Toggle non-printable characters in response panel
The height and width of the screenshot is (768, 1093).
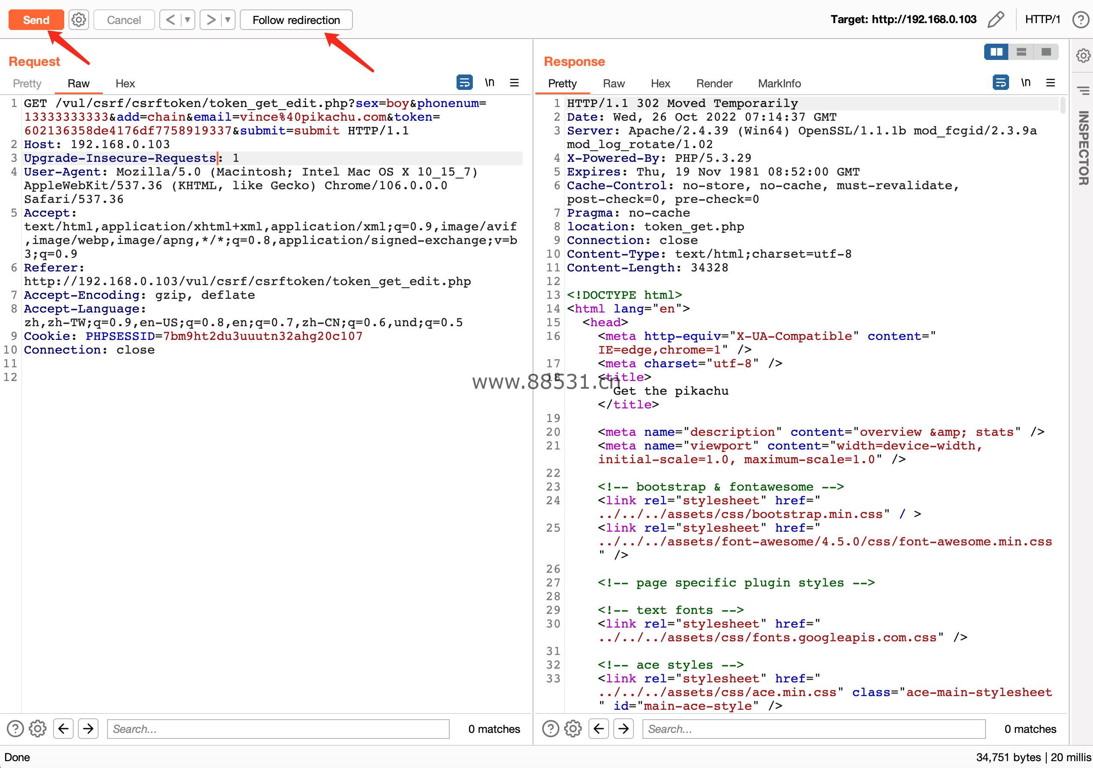1026,83
